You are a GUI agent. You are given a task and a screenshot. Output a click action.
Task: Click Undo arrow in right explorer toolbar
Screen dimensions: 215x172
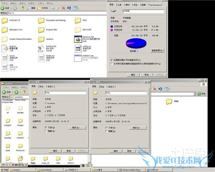pyautogui.click(x=160, y=89)
